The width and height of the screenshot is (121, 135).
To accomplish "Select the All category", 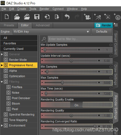I will click(19, 38).
